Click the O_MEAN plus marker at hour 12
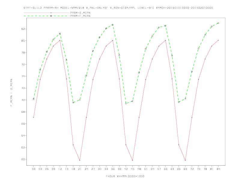Screen dimensions: 238x184 60,40
